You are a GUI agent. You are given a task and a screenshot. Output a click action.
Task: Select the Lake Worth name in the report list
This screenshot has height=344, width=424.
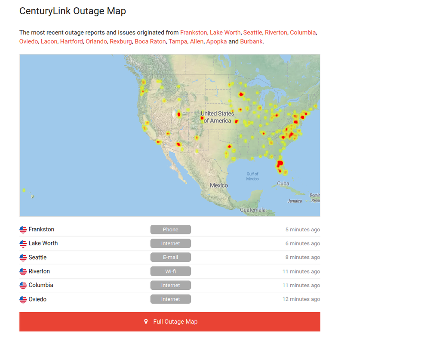[x=43, y=243]
